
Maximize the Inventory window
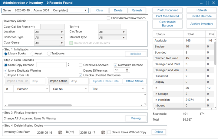pos(207,3)
